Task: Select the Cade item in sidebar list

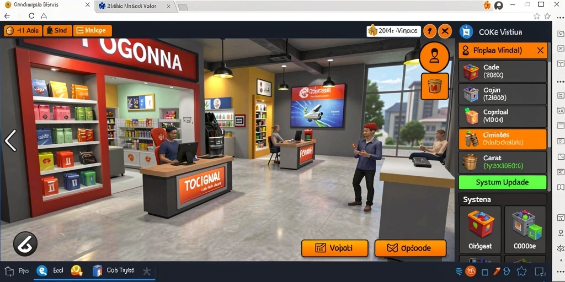Action: click(x=503, y=71)
